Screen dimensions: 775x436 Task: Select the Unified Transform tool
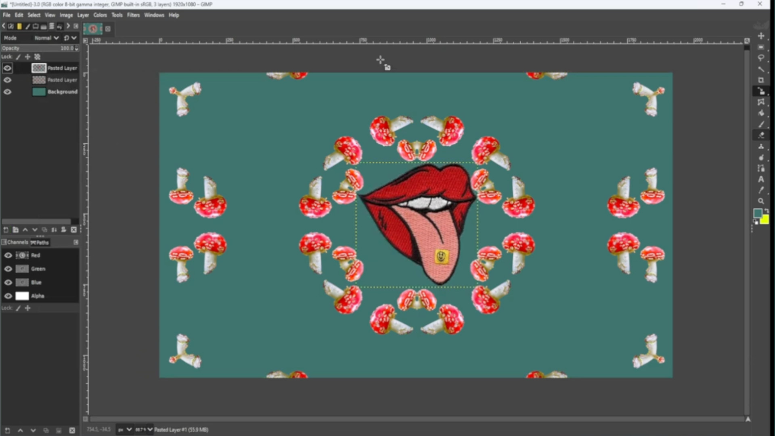tap(761, 91)
